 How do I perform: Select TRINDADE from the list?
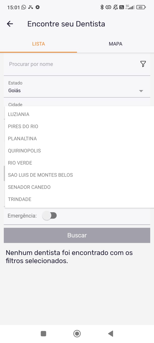point(20,199)
